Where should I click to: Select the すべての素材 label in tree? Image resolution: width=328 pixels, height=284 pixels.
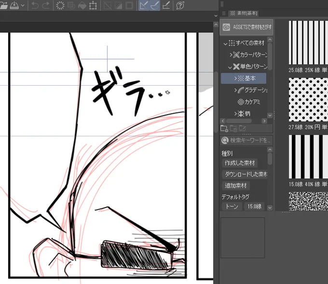[250, 43]
